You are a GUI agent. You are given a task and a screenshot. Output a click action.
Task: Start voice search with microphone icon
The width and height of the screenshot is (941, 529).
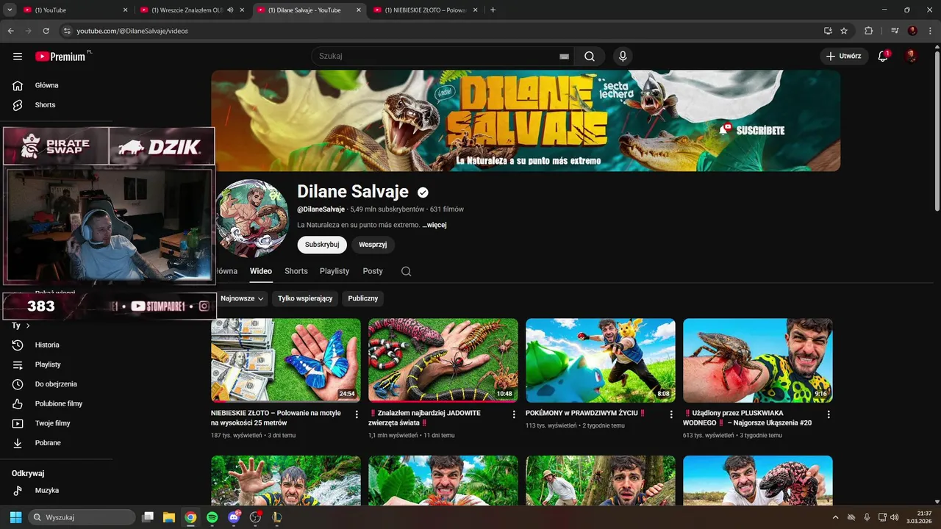coord(623,57)
